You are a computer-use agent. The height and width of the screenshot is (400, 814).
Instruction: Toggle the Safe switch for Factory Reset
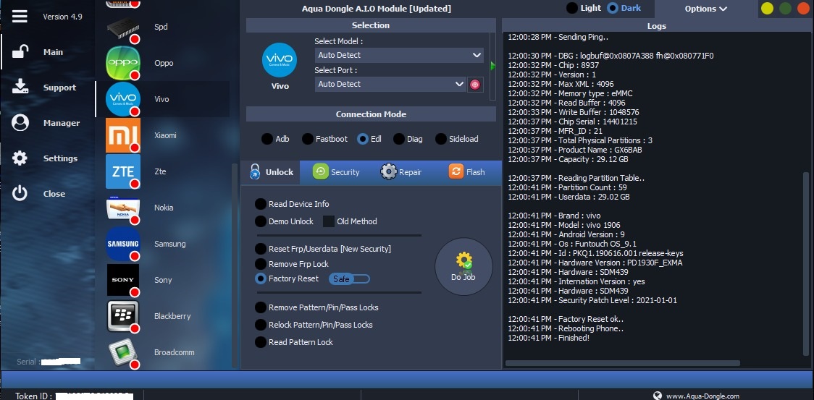(349, 279)
